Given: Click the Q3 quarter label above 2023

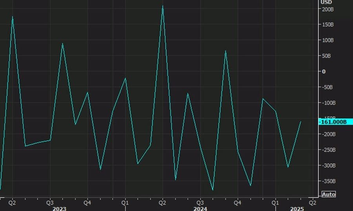Looking at the screenshot, I should (50, 203).
